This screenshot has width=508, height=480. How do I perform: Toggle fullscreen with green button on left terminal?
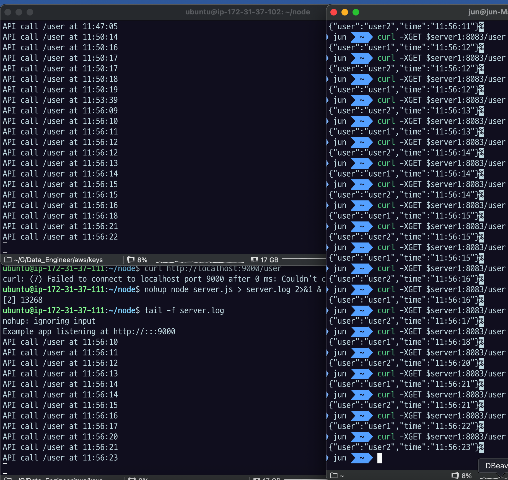click(x=30, y=12)
